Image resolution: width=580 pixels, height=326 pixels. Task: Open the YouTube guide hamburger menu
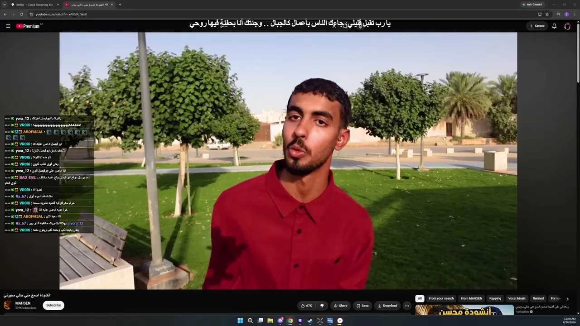click(8, 26)
